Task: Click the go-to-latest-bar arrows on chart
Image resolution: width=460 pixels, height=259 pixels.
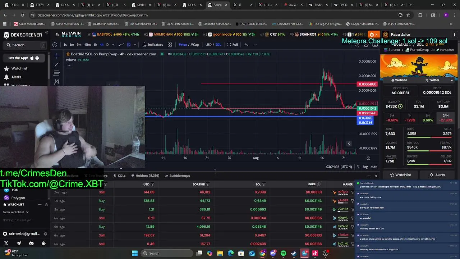Action: (349, 144)
